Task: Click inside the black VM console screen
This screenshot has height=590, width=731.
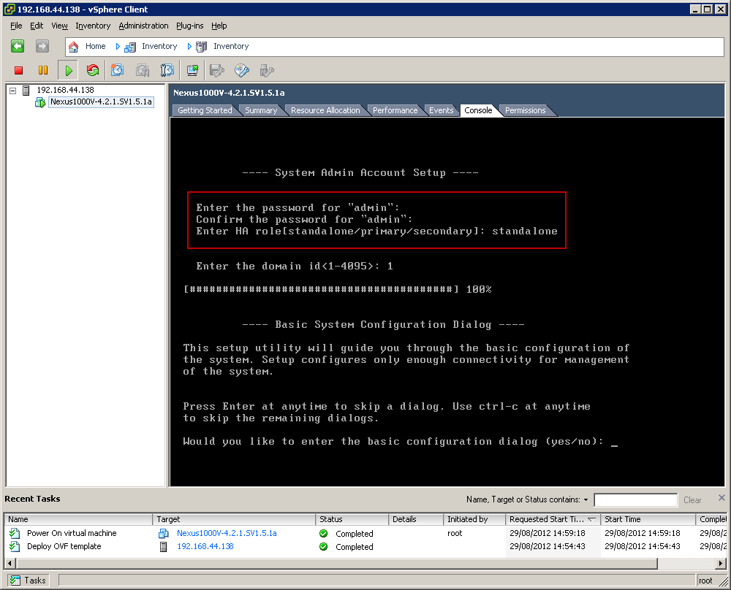Action: click(447, 302)
